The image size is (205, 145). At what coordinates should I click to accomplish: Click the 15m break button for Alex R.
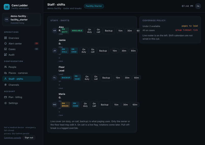click(x=120, y=31)
